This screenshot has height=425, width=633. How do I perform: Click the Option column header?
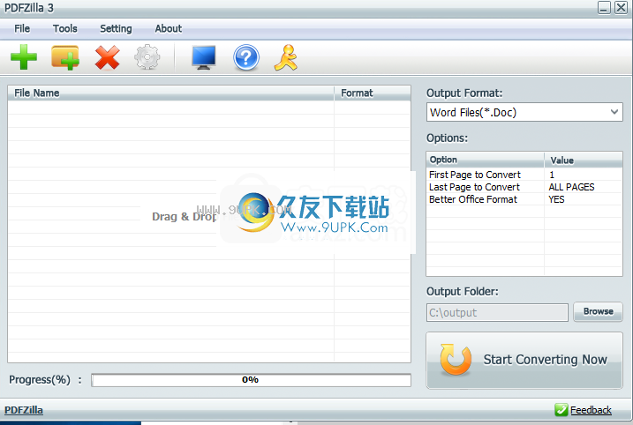485,160
